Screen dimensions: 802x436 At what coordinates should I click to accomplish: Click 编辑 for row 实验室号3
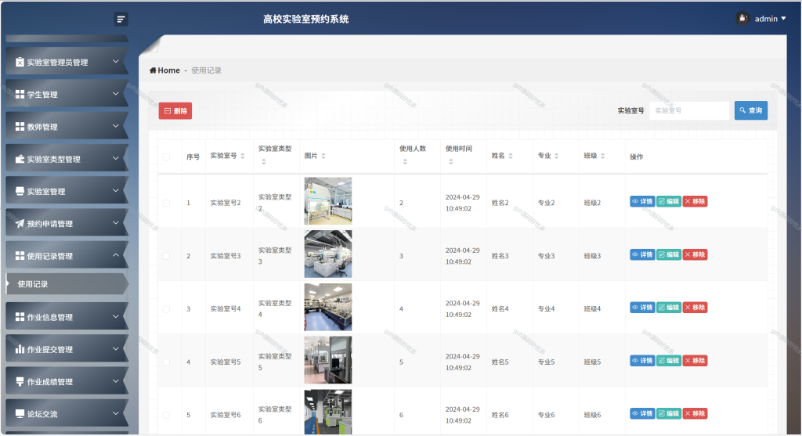coord(669,254)
